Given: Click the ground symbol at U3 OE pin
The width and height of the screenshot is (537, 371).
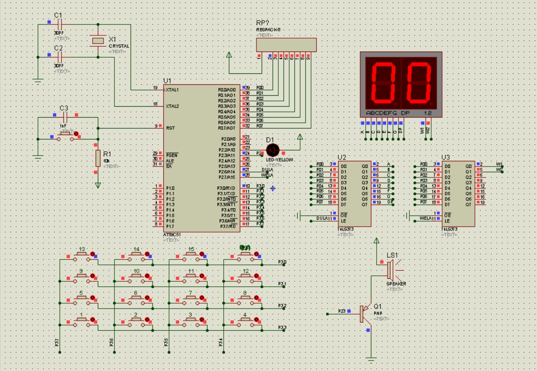Looking at the screenshot, I should (407, 215).
